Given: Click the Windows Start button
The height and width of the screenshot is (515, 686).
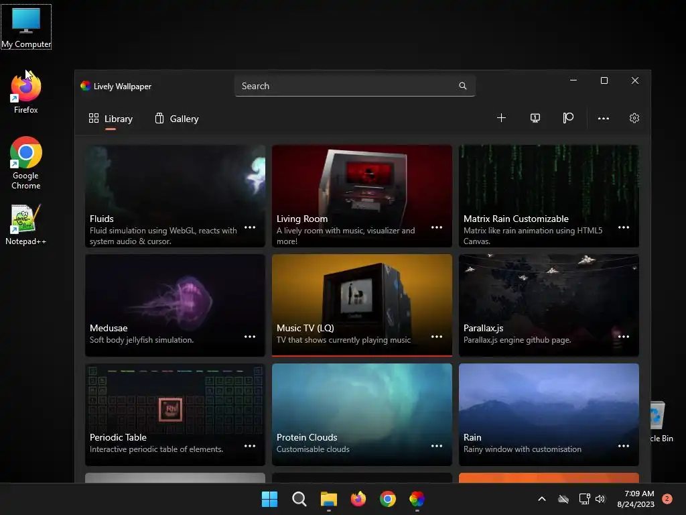Looking at the screenshot, I should [x=269, y=499].
